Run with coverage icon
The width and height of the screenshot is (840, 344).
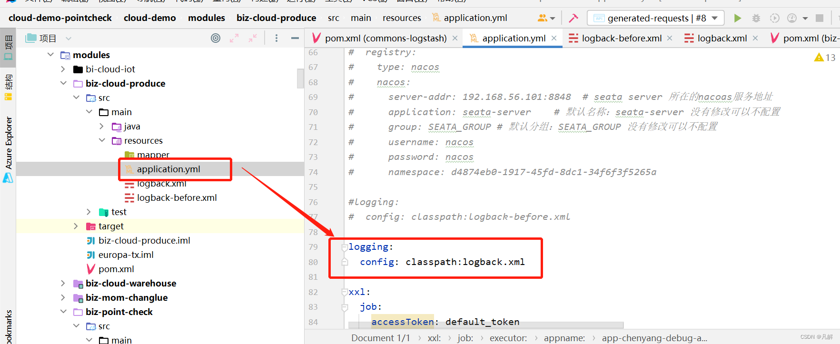pos(774,18)
